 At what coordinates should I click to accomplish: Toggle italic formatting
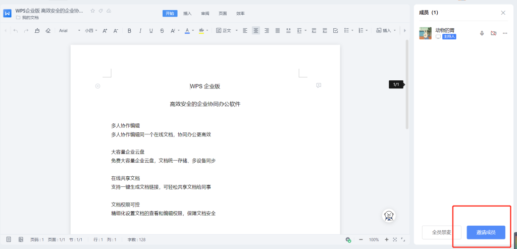(140, 31)
